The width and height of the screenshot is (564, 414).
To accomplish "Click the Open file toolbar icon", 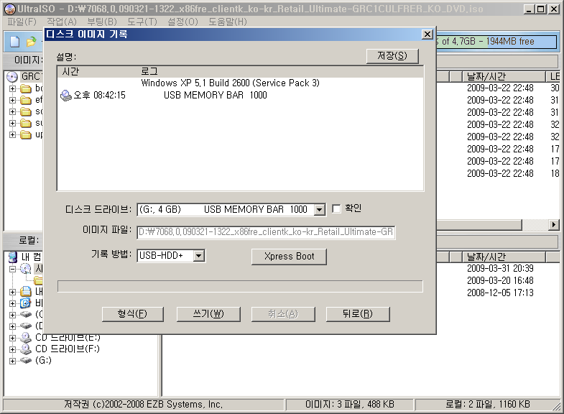I will (x=32, y=42).
